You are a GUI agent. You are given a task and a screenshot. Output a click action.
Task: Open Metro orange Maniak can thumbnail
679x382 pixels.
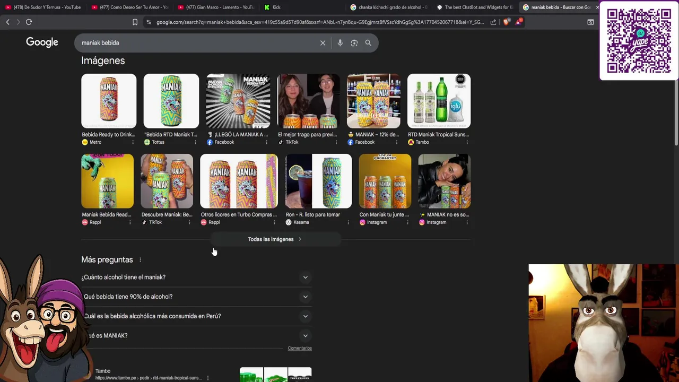(109, 101)
